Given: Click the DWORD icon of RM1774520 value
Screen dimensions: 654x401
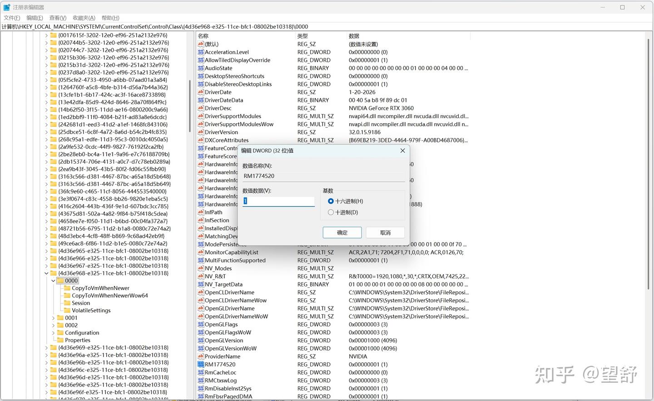Looking at the screenshot, I should (201, 365).
